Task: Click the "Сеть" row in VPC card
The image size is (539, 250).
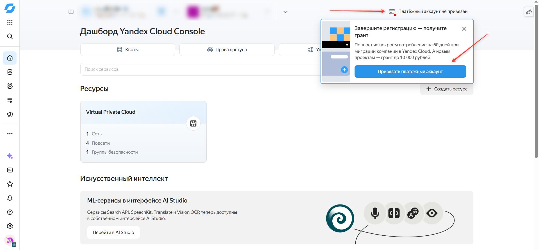Action: tap(94, 134)
